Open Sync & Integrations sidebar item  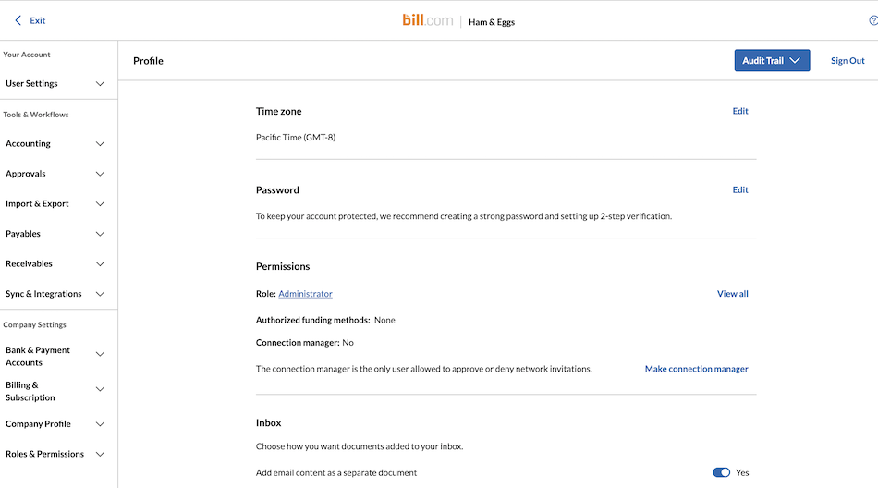coord(43,294)
